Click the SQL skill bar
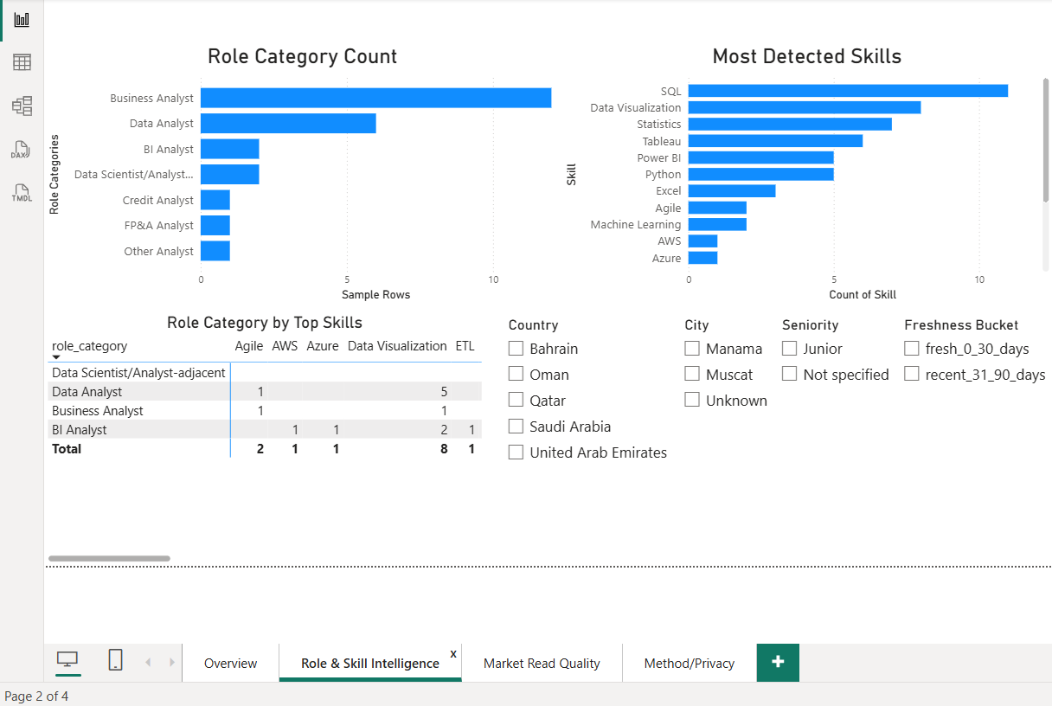This screenshot has height=706, width=1052. [848, 91]
